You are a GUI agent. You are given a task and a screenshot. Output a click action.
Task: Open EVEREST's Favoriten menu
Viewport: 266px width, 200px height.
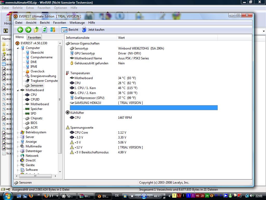coord(59,23)
